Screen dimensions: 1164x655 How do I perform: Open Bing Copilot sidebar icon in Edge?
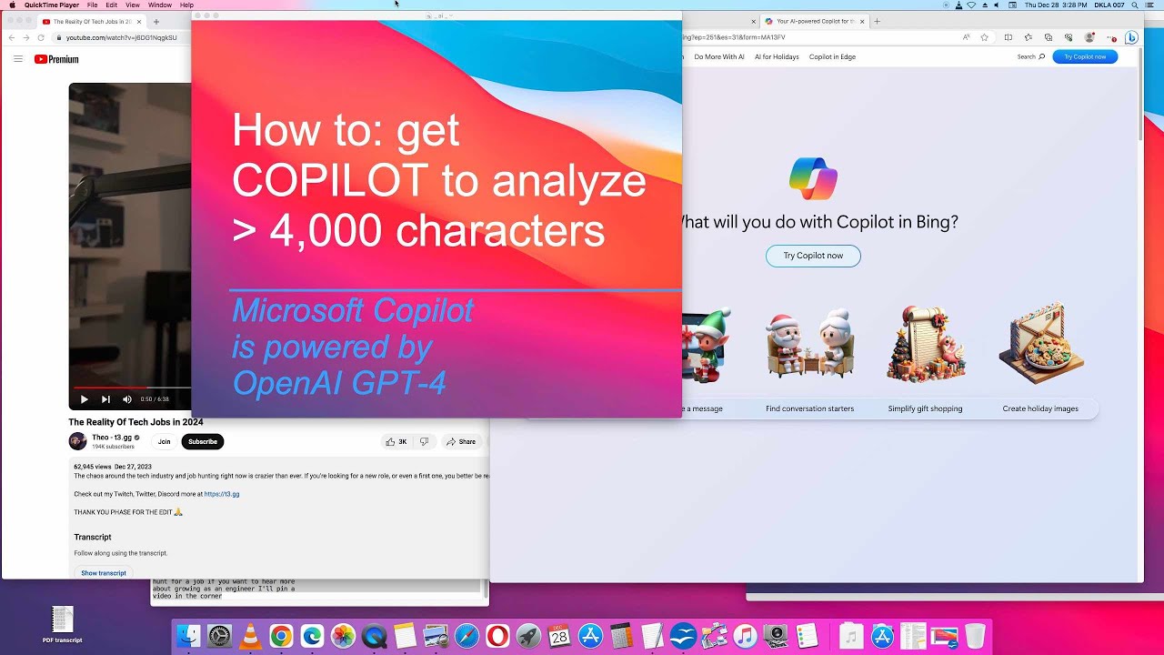(1131, 37)
